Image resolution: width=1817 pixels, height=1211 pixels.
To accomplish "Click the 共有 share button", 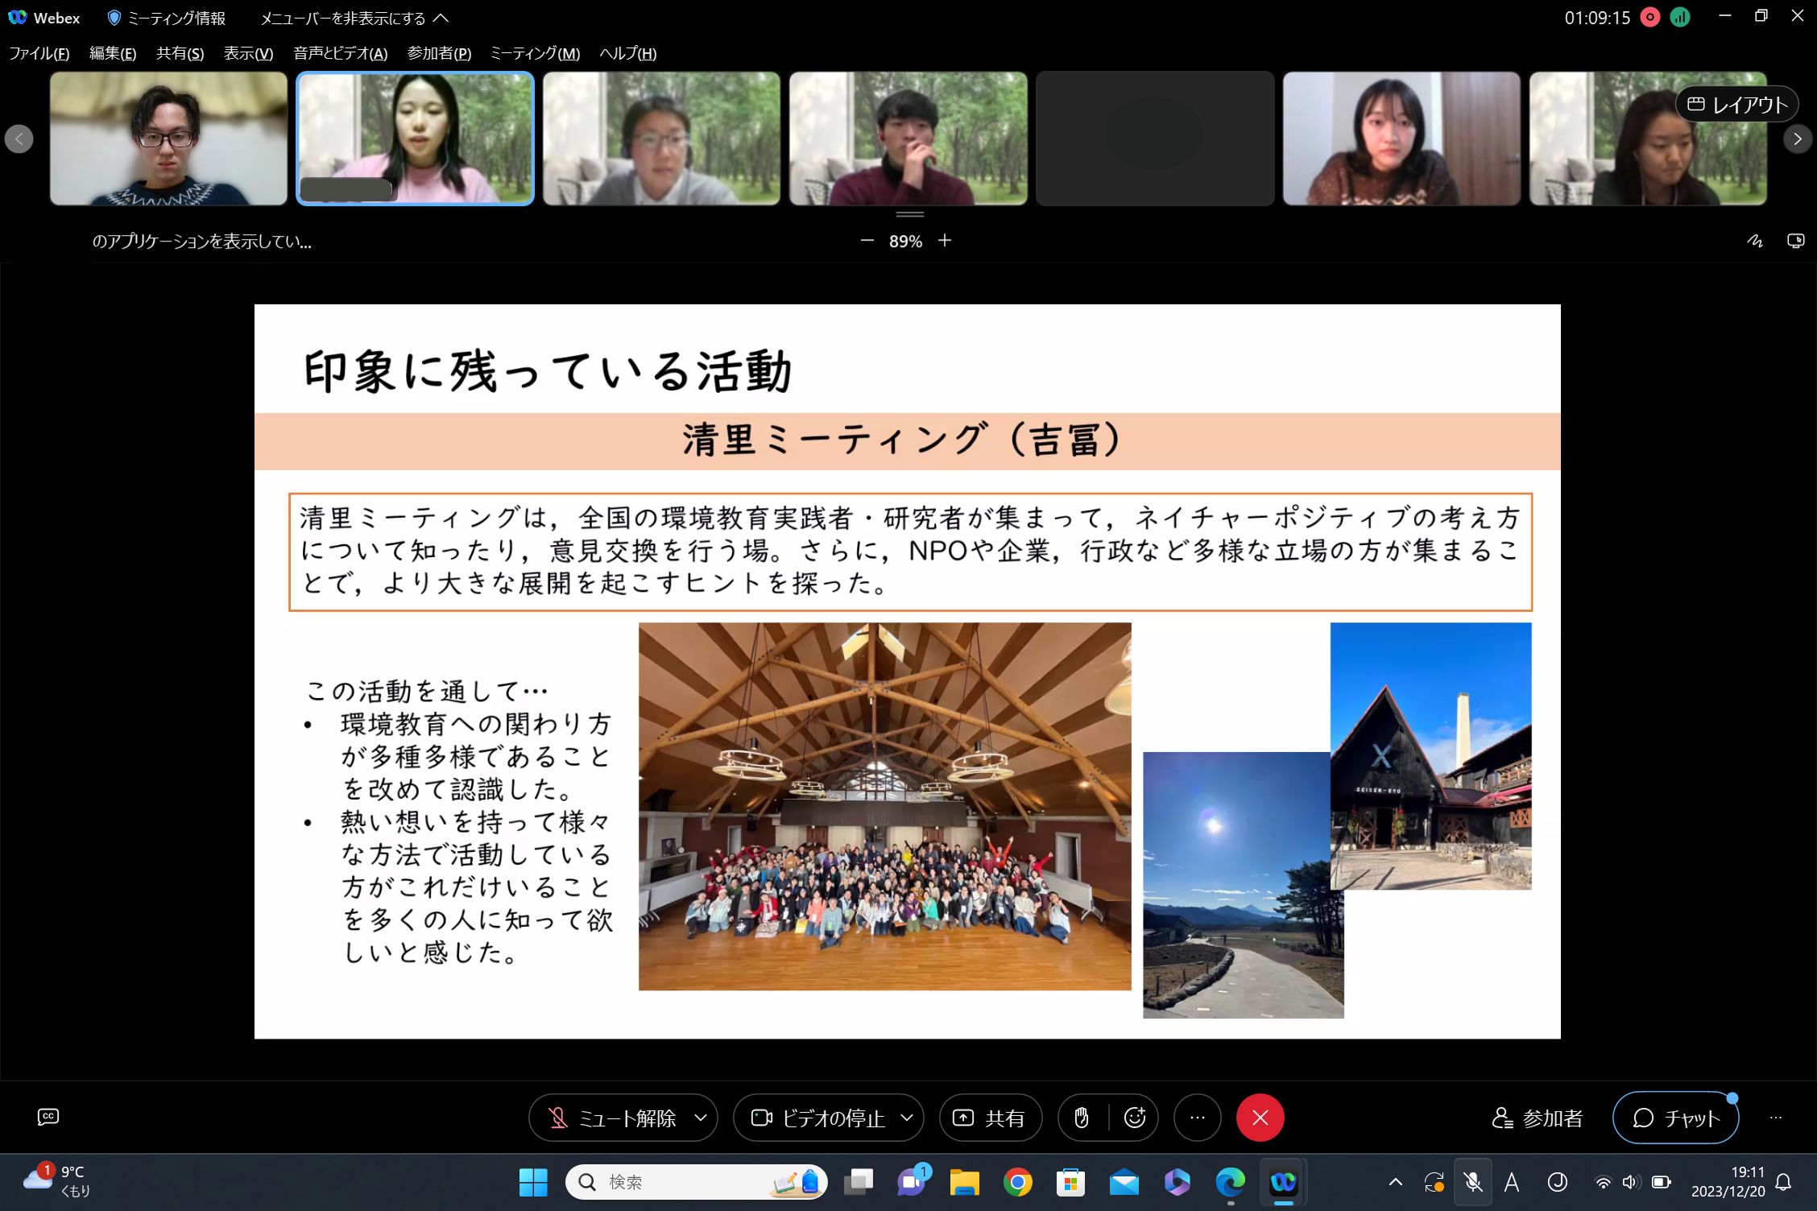I will [990, 1118].
